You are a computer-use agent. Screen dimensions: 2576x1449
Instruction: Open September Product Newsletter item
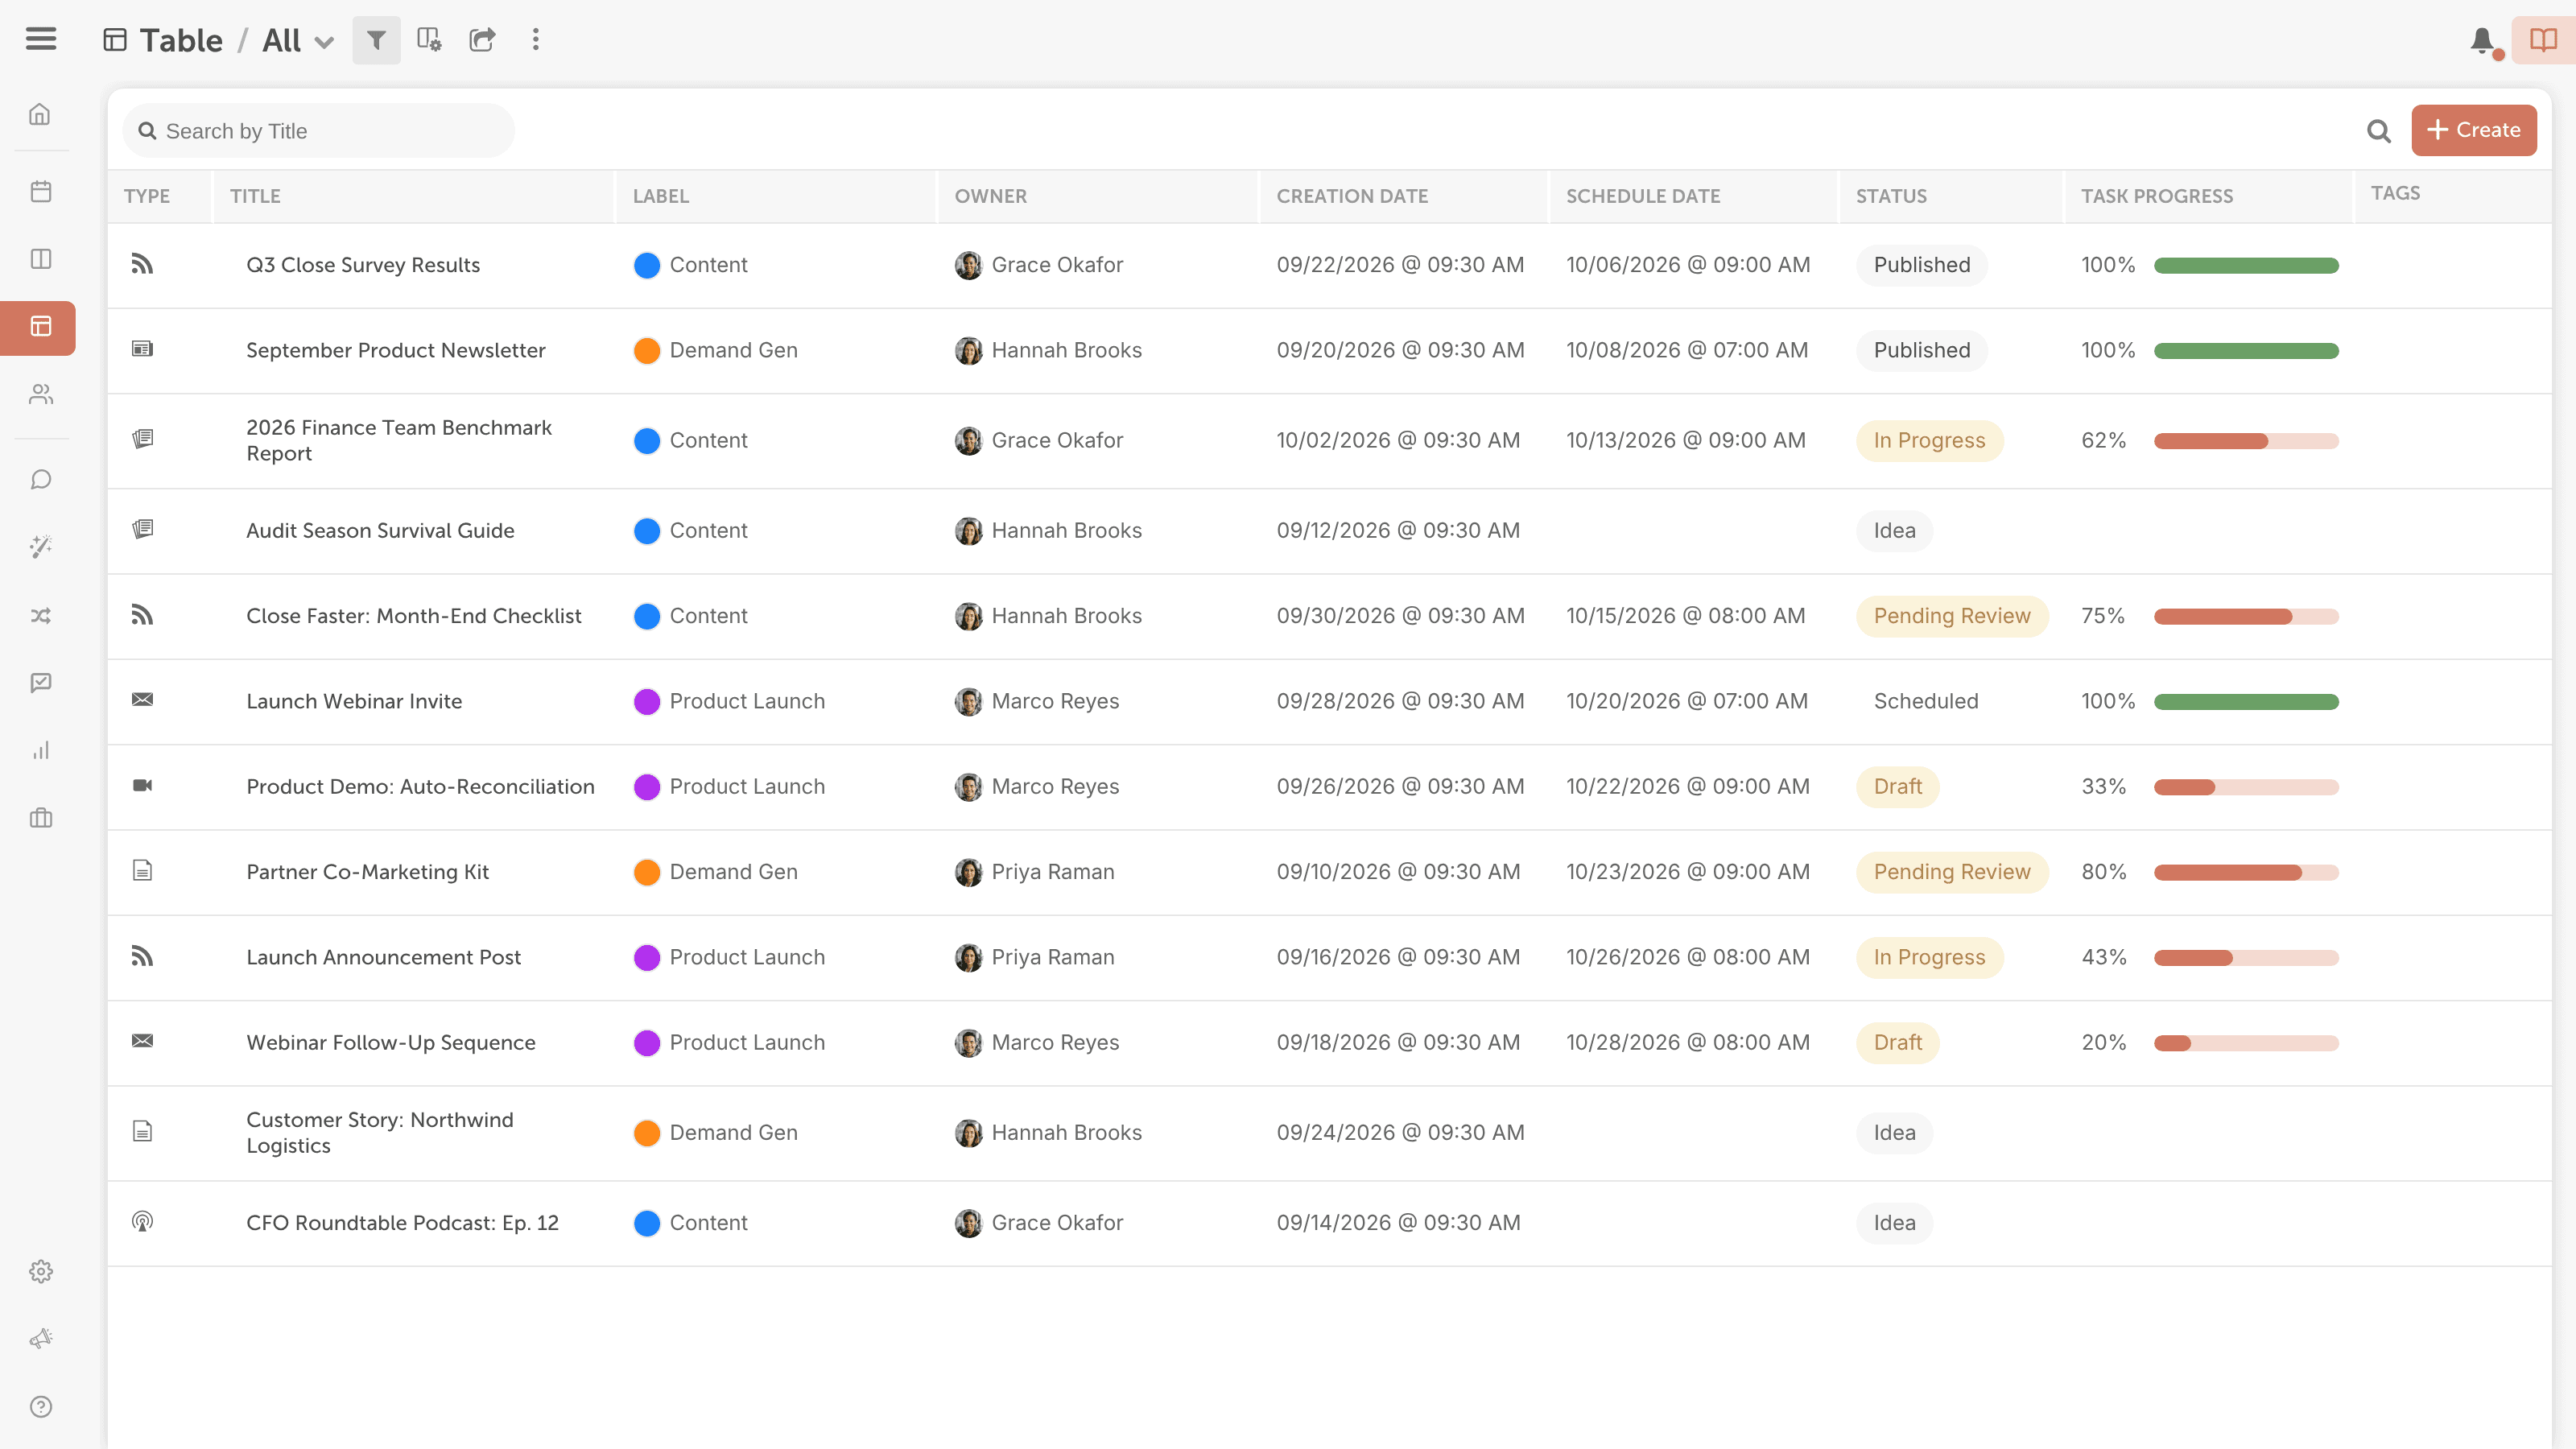click(396, 350)
